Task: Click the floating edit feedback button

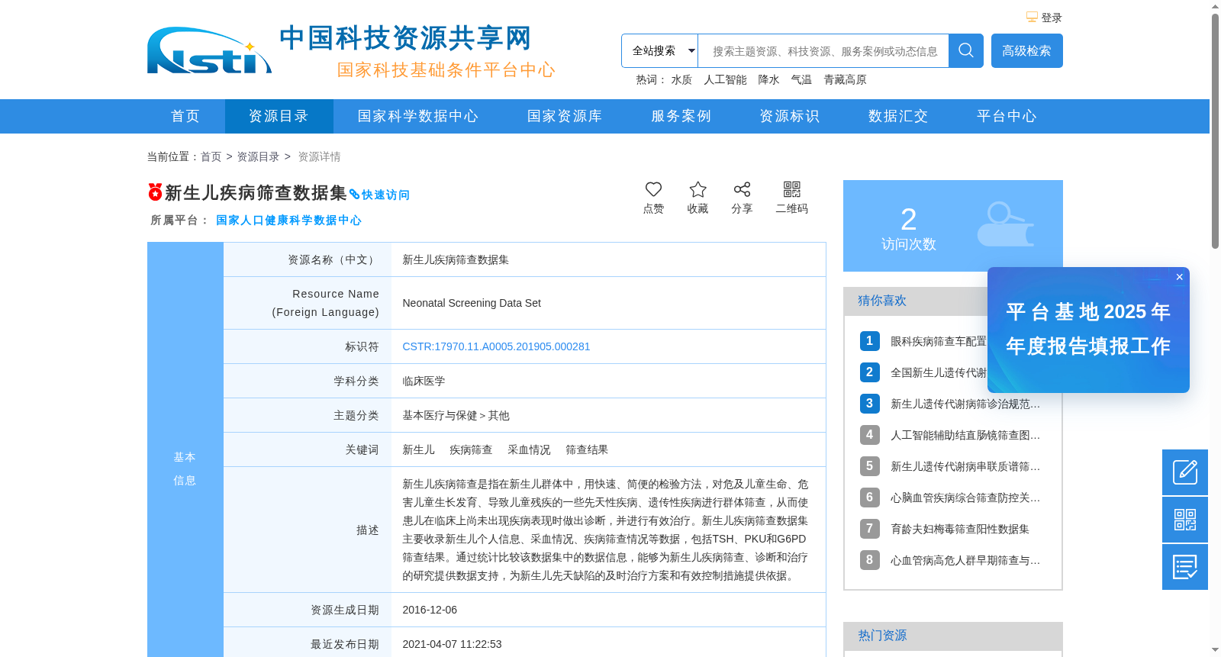Action: click(x=1185, y=472)
